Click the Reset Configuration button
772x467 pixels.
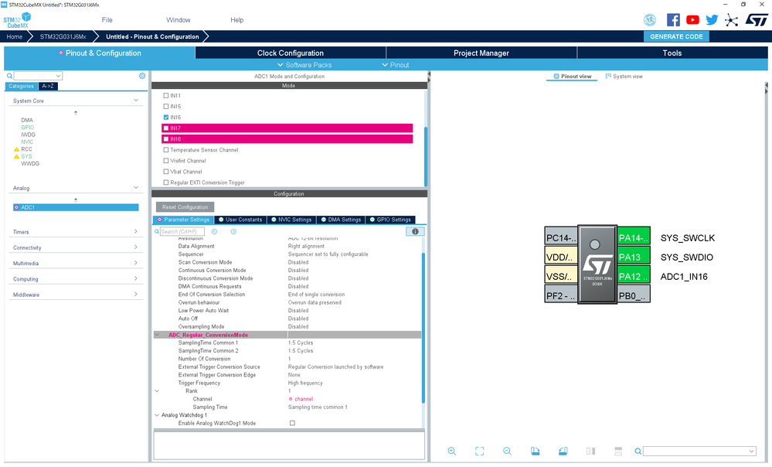point(185,207)
